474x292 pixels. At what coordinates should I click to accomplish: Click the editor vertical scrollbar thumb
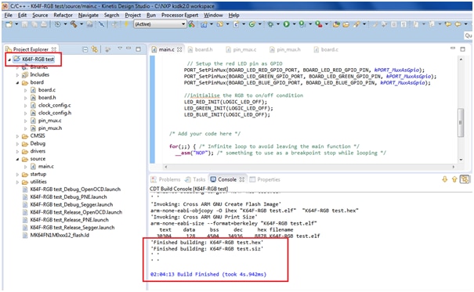(461, 123)
